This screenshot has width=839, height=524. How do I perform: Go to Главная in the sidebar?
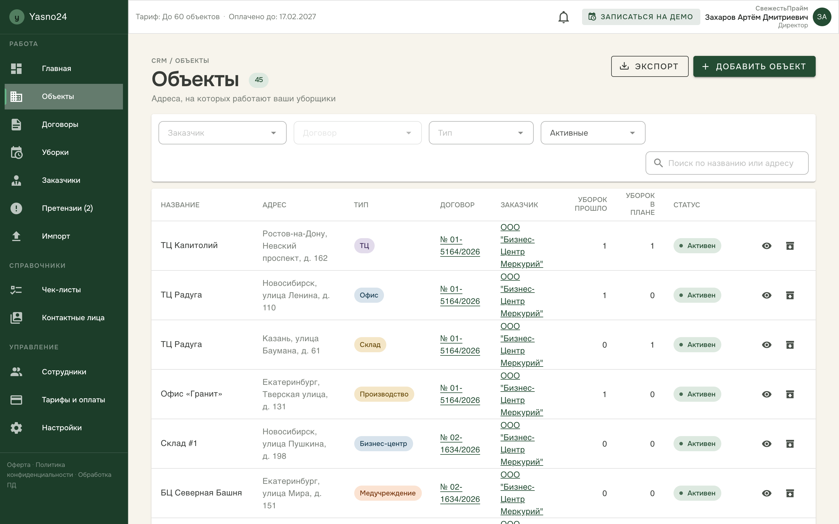64,69
